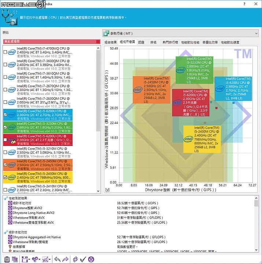Open the 性能對比速度 tab
This screenshot has width=262, height=264.
tap(230, 42)
